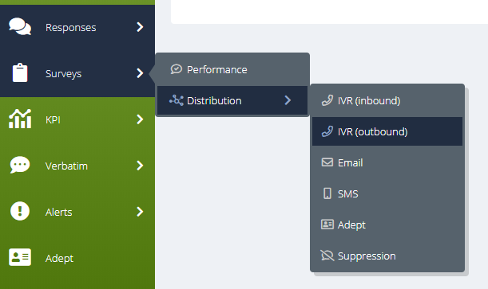The image size is (488, 289).
Task: Click the Alerts exclamation icon
Action: click(x=20, y=211)
